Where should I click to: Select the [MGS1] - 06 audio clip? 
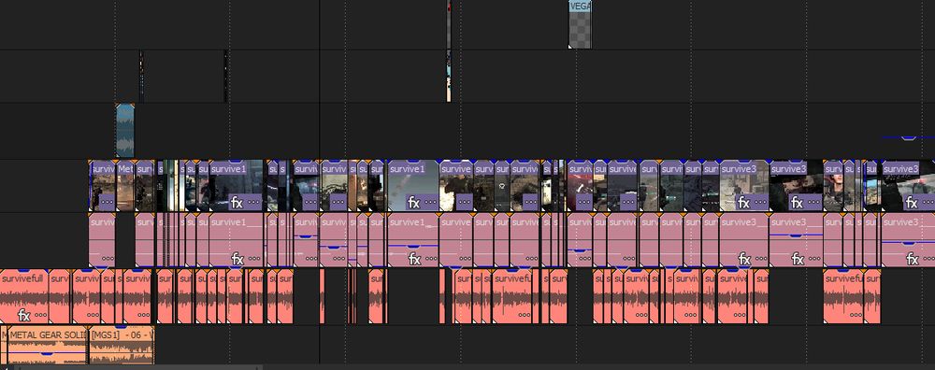122,346
